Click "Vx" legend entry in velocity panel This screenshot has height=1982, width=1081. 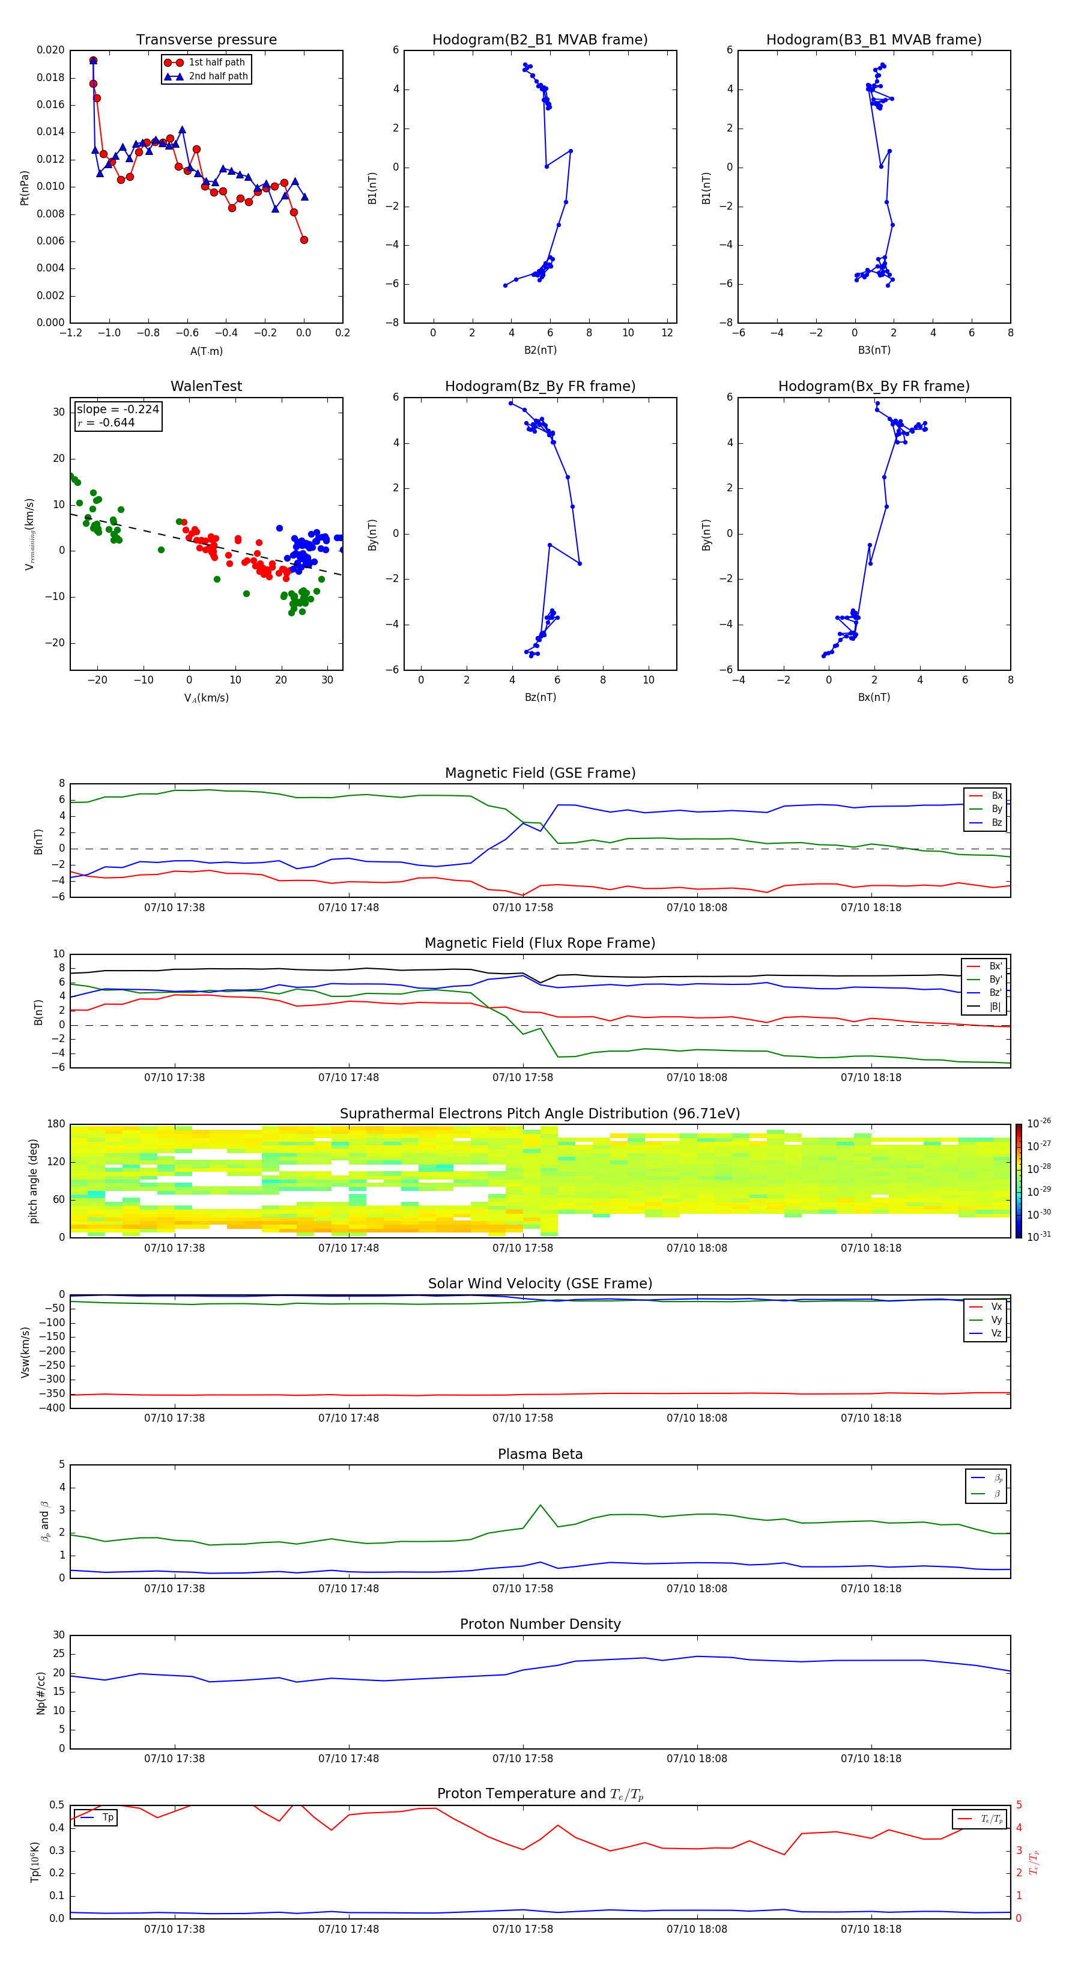coord(986,1308)
